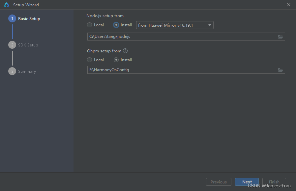Click the Previous button
296x191 pixels.
click(x=219, y=182)
